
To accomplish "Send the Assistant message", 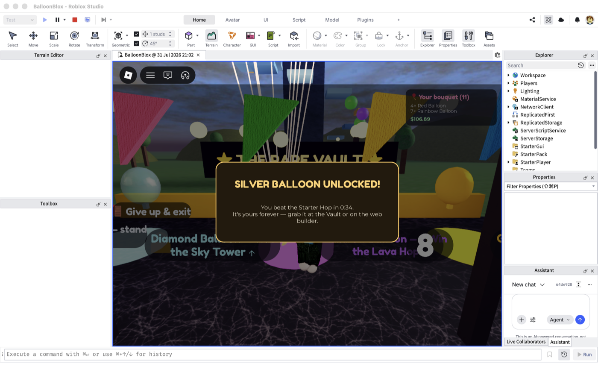I will pyautogui.click(x=580, y=319).
